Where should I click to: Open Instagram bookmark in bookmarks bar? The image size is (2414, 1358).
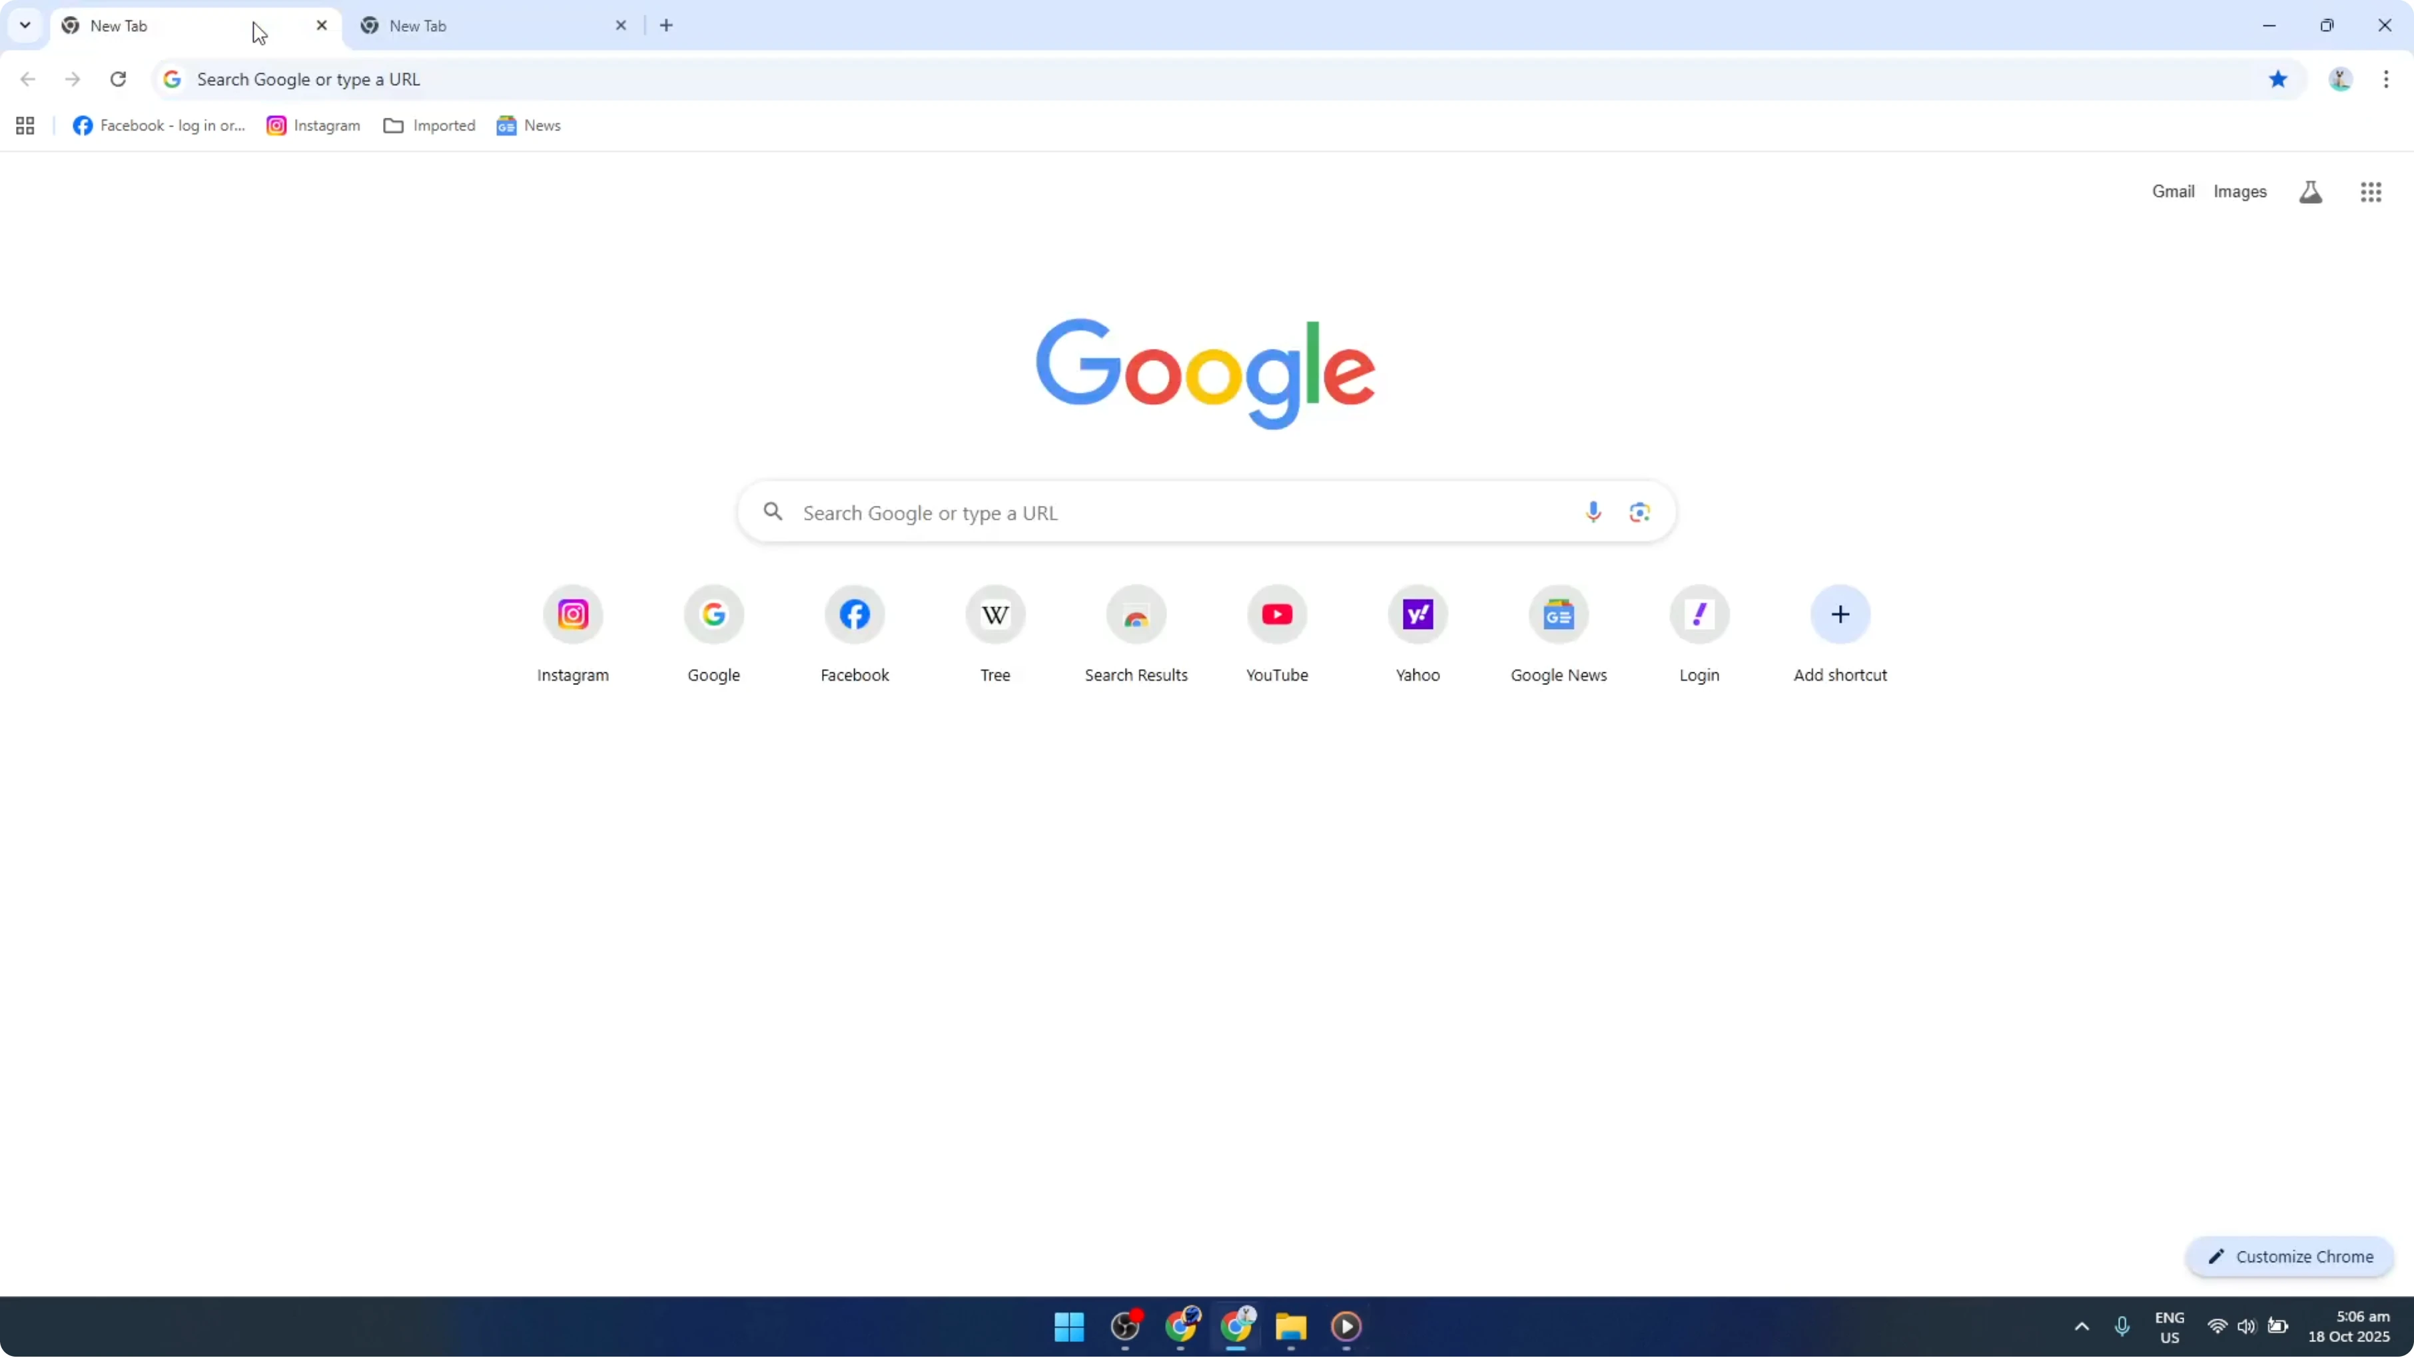[314, 126]
